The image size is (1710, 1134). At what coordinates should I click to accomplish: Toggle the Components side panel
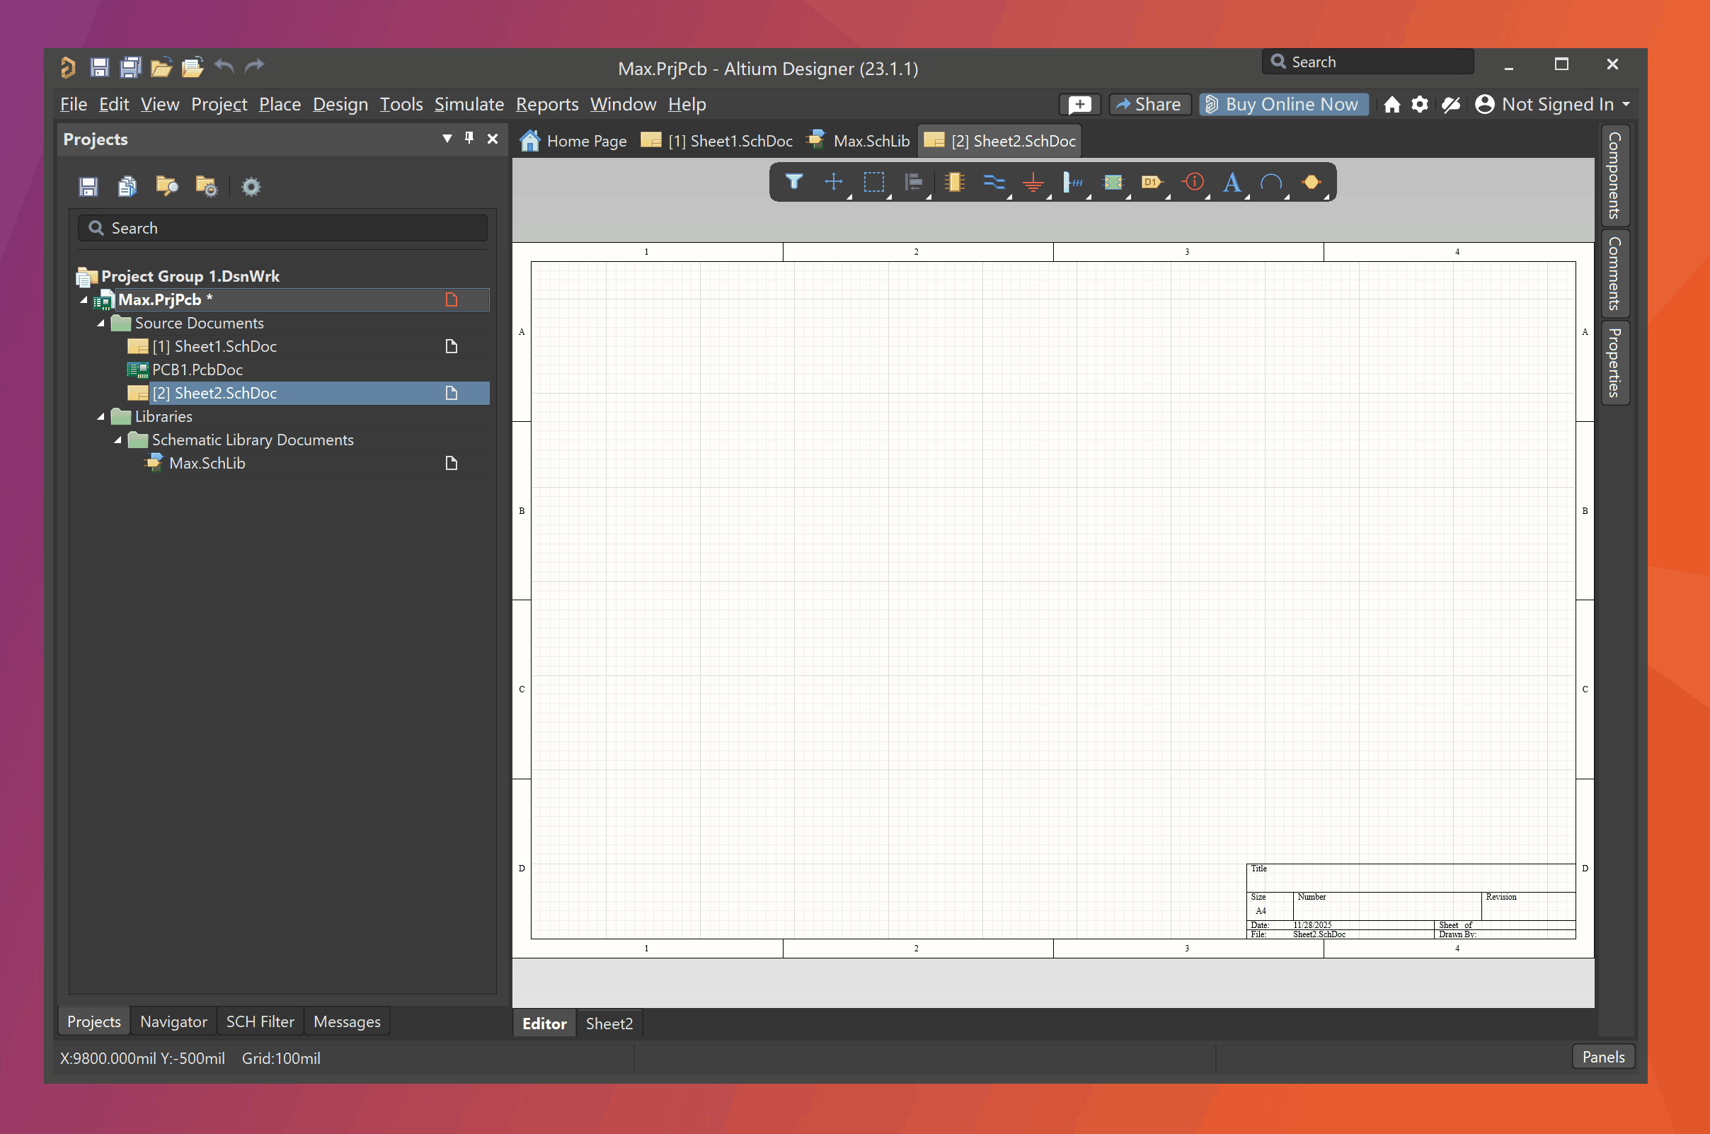pyautogui.click(x=1614, y=176)
